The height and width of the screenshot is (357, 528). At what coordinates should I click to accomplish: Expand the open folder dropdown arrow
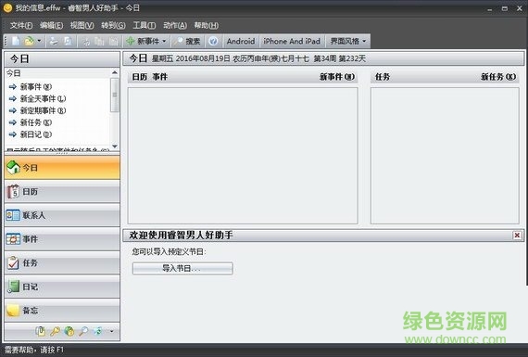[39, 41]
